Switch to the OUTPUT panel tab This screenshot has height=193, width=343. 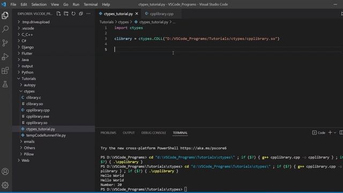tap(129, 133)
